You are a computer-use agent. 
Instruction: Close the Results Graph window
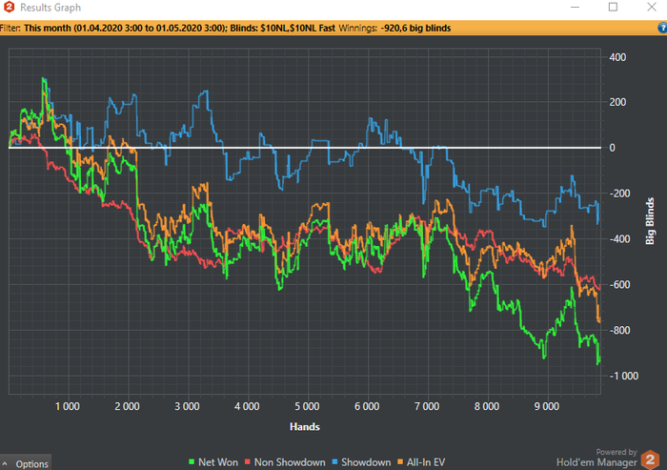651,8
